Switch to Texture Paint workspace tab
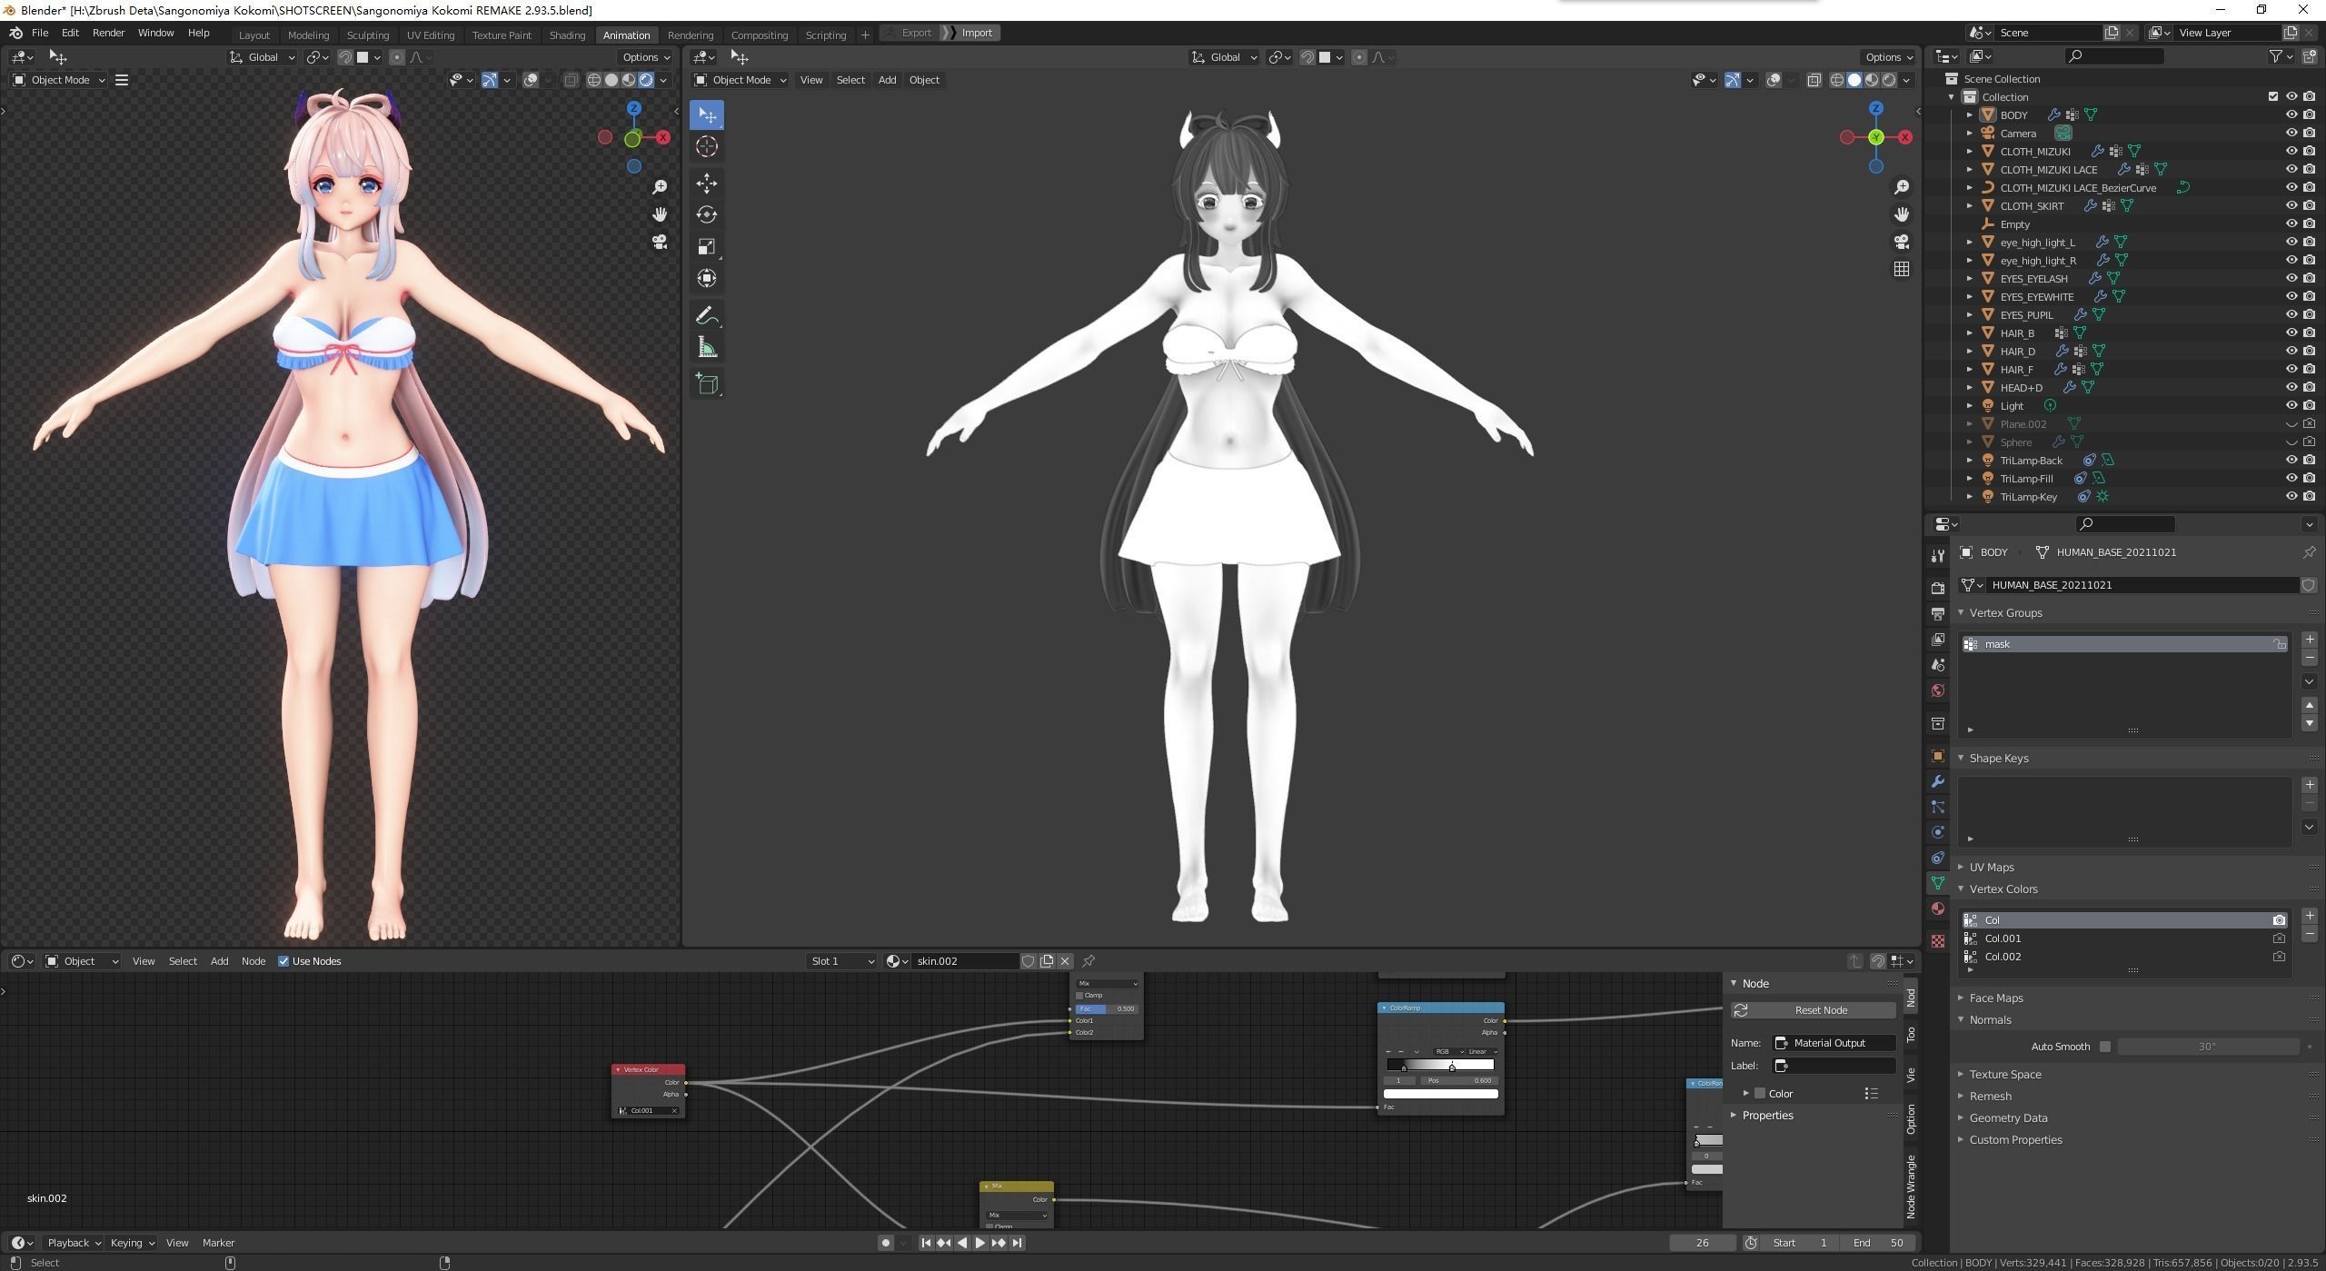Image resolution: width=2326 pixels, height=1271 pixels. coord(502,35)
